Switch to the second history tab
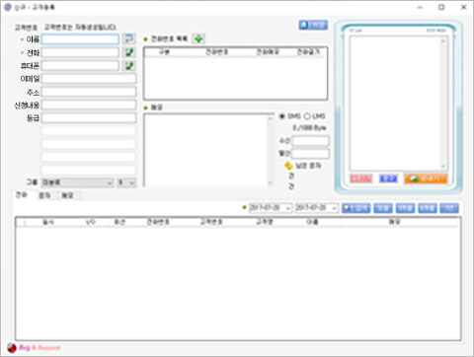The height and width of the screenshot is (357, 474). tap(44, 195)
